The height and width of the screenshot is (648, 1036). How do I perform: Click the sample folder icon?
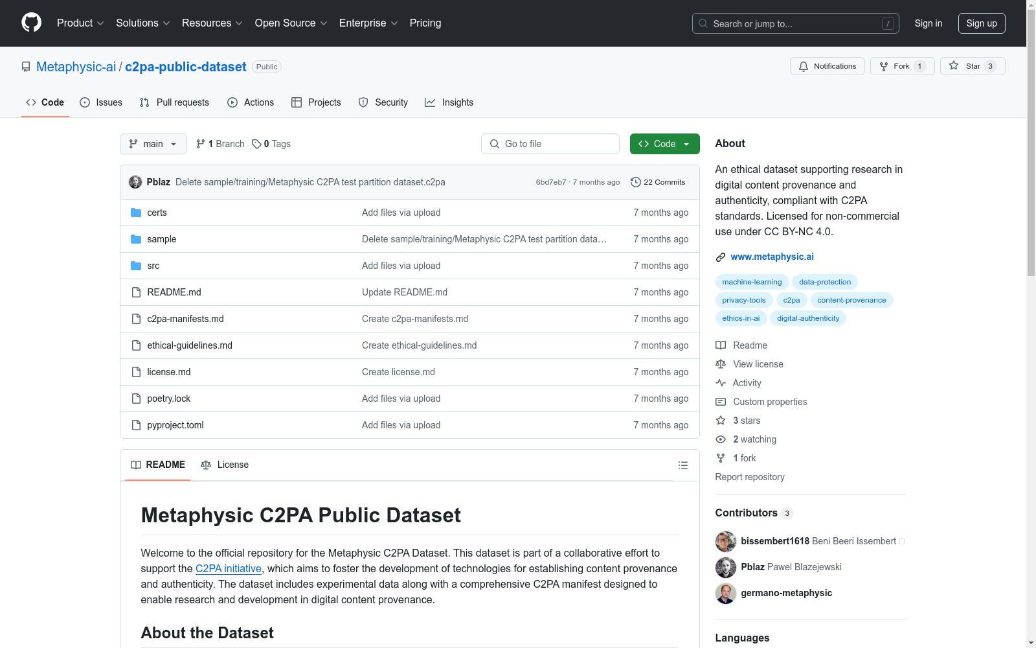pos(136,239)
